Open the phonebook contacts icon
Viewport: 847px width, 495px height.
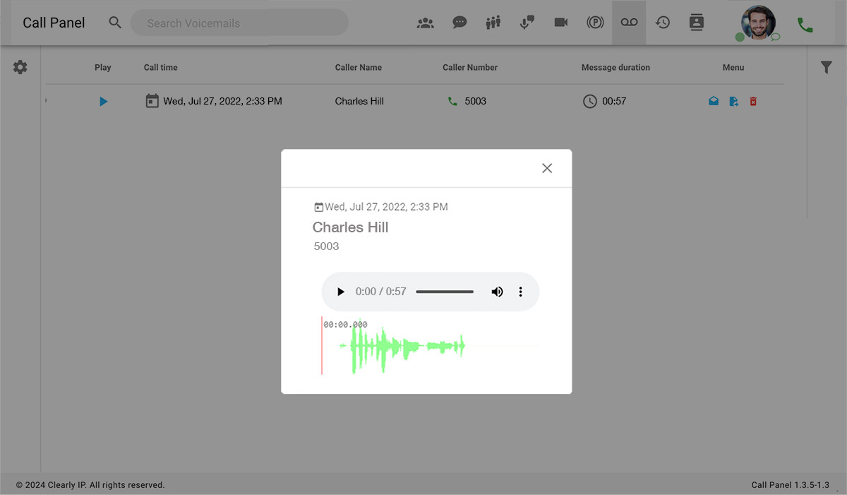click(697, 23)
